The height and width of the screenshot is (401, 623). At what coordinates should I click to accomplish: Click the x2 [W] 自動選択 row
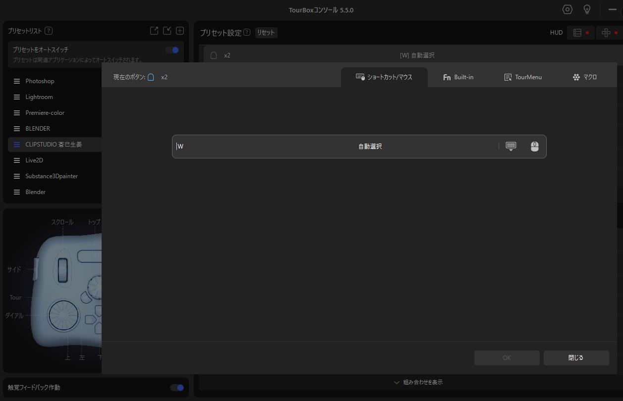pos(413,55)
